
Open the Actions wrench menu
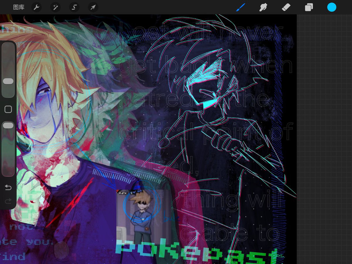[x=36, y=7]
